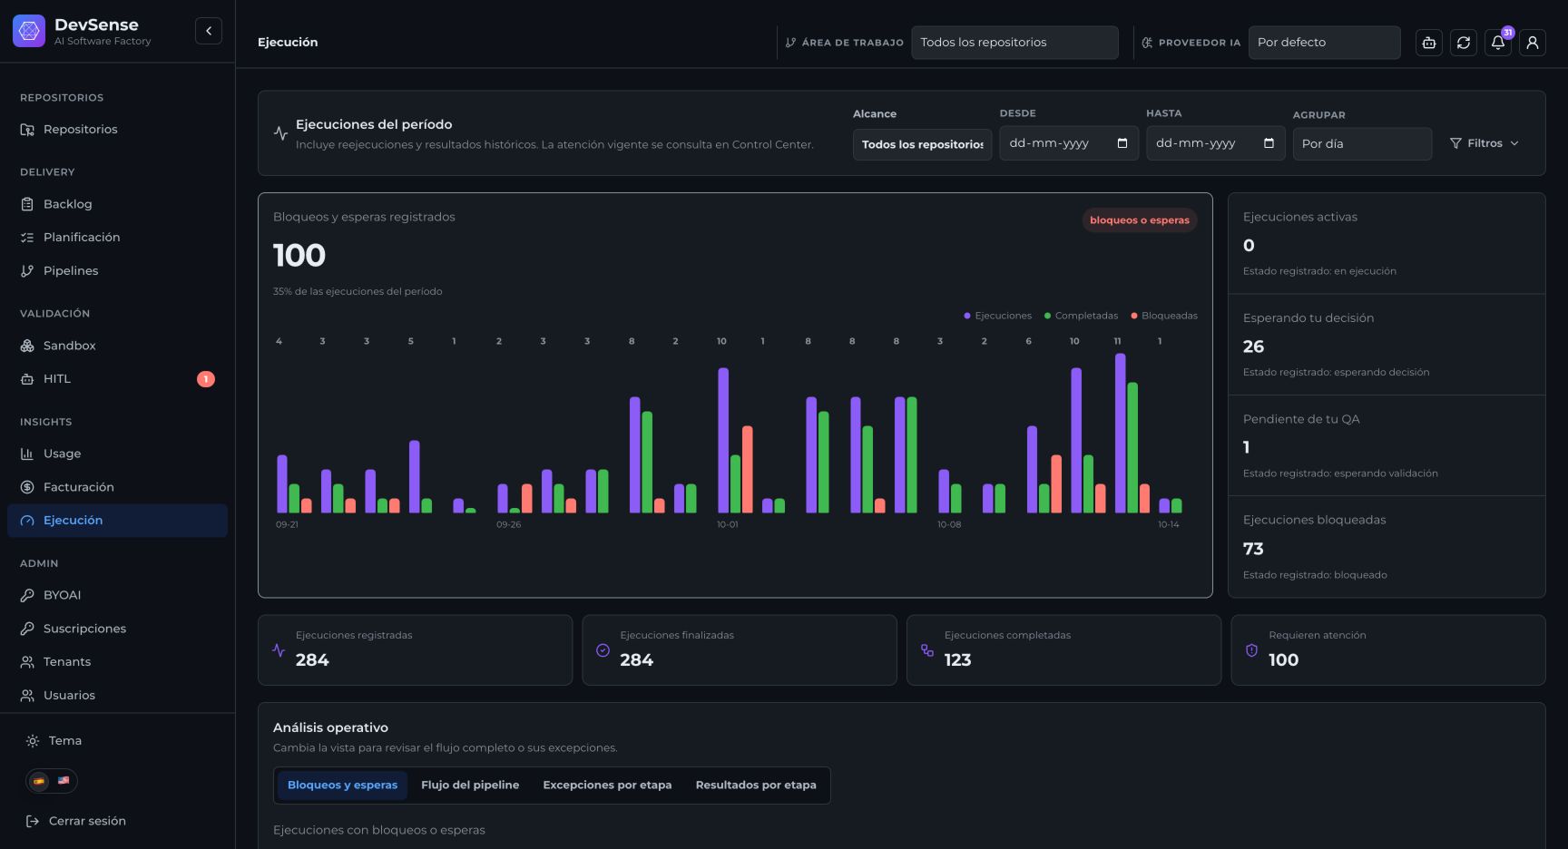Open the Requieren atención card
Image resolution: width=1568 pixels, height=849 pixels.
click(x=1388, y=650)
